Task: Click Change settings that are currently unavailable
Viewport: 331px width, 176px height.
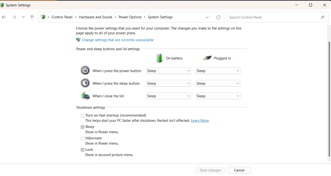Action: (118, 40)
